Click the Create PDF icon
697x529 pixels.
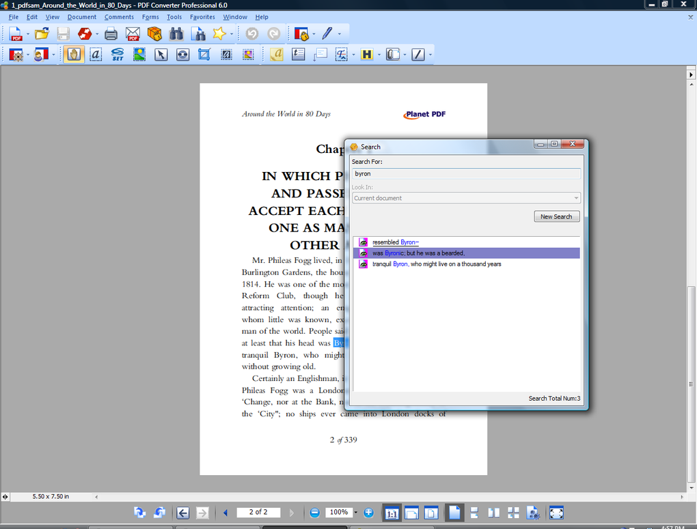pos(16,33)
